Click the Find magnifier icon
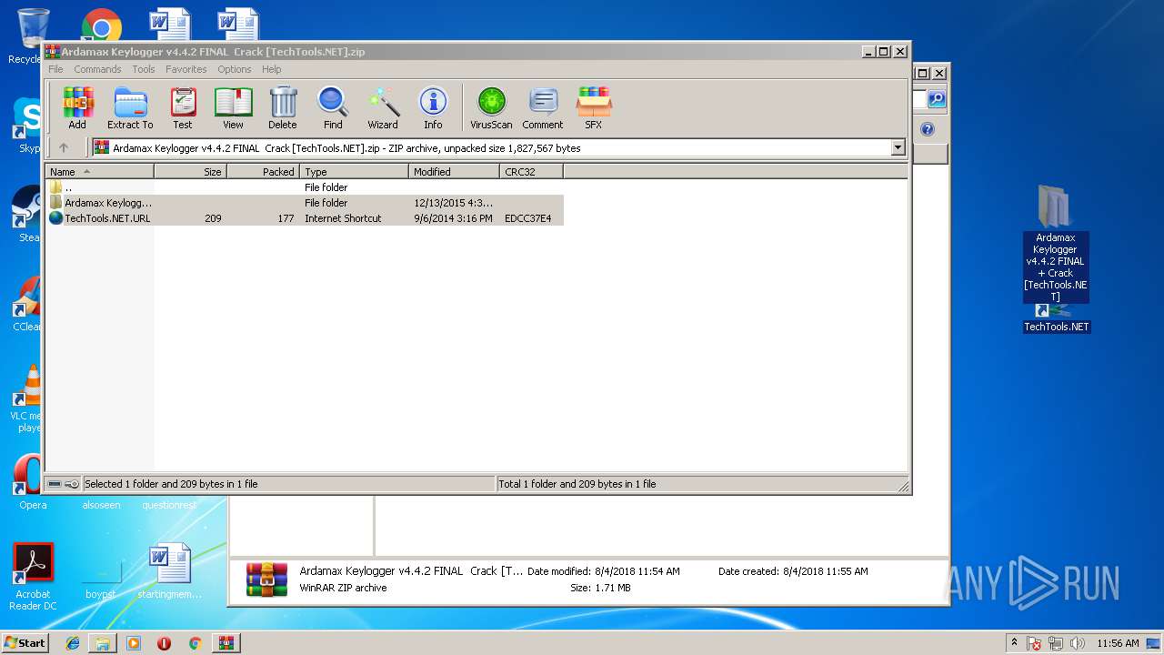Viewport: 1164px width, 655px height. [333, 108]
